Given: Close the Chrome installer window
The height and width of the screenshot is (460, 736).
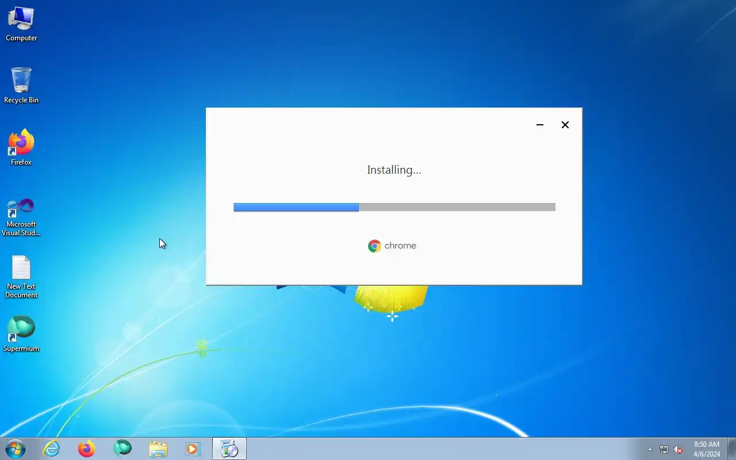Looking at the screenshot, I should pos(565,125).
